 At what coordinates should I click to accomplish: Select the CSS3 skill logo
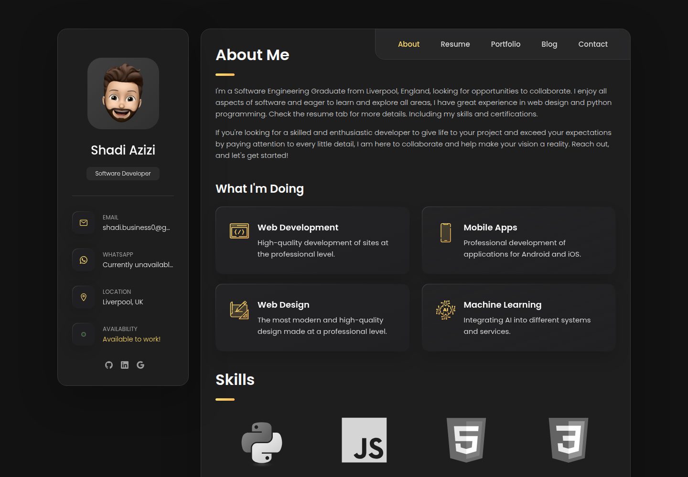[569, 440]
